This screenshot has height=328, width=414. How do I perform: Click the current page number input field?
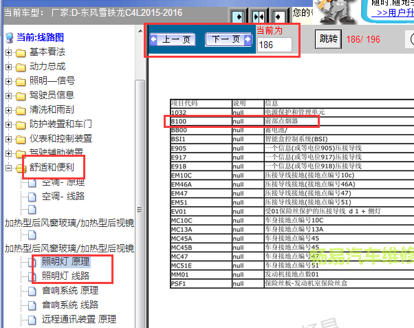[274, 45]
